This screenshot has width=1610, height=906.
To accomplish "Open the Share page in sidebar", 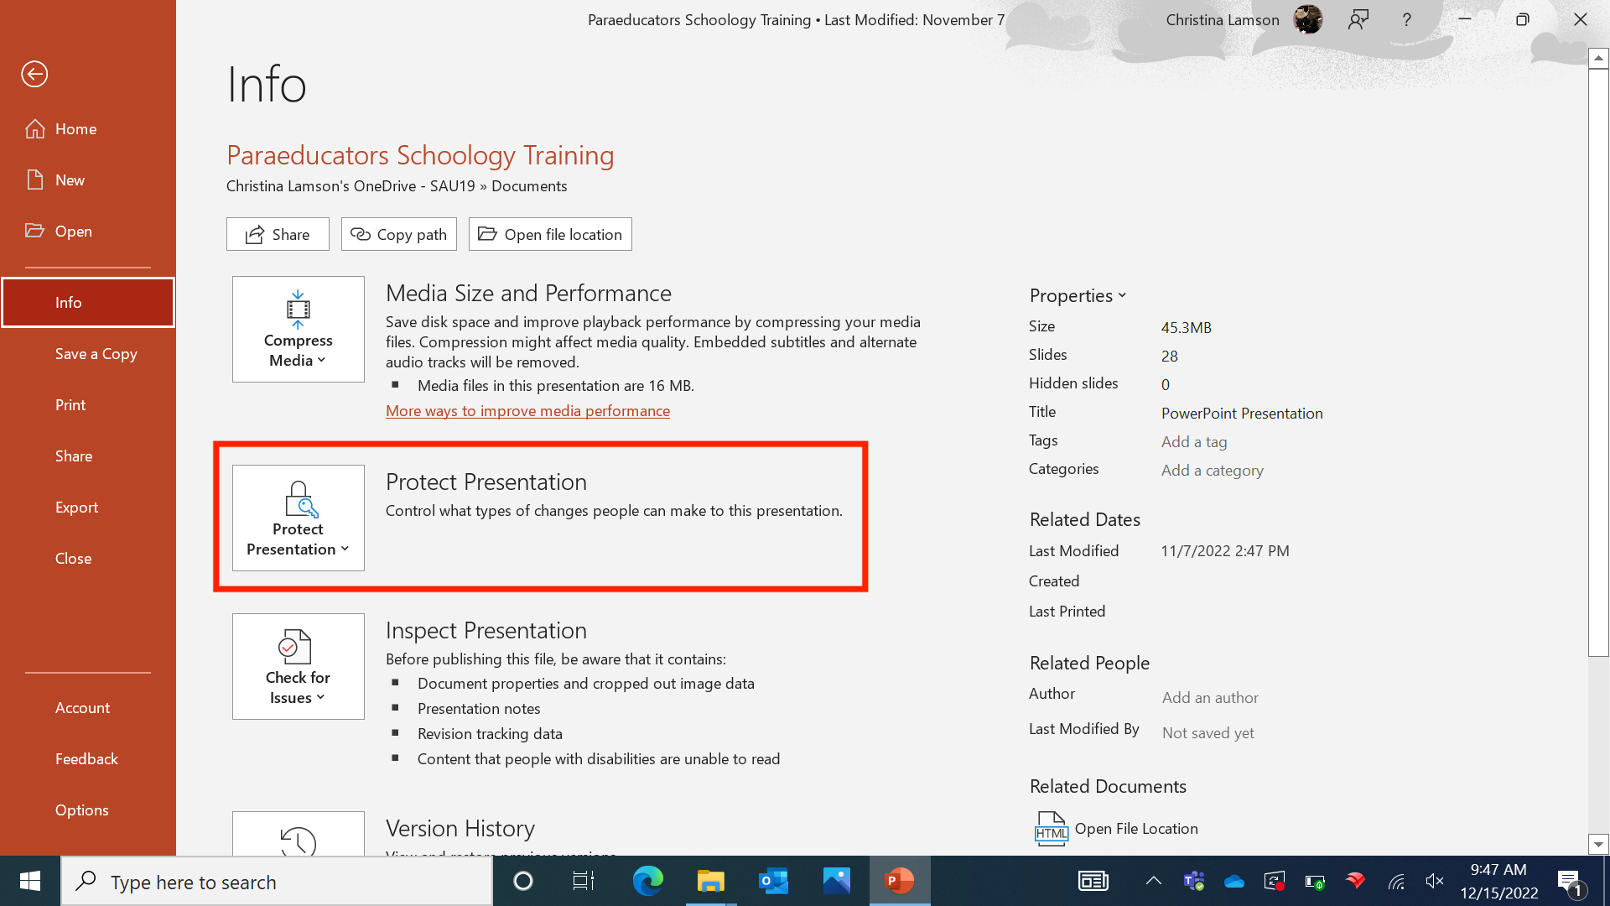I will [88, 456].
